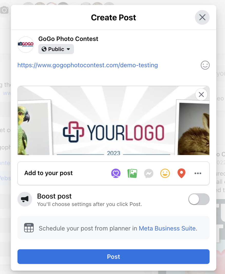Click the red check-in location pin

click(181, 173)
